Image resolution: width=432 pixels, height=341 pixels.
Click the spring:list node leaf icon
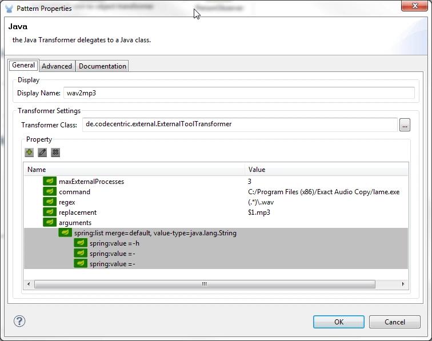(65, 233)
